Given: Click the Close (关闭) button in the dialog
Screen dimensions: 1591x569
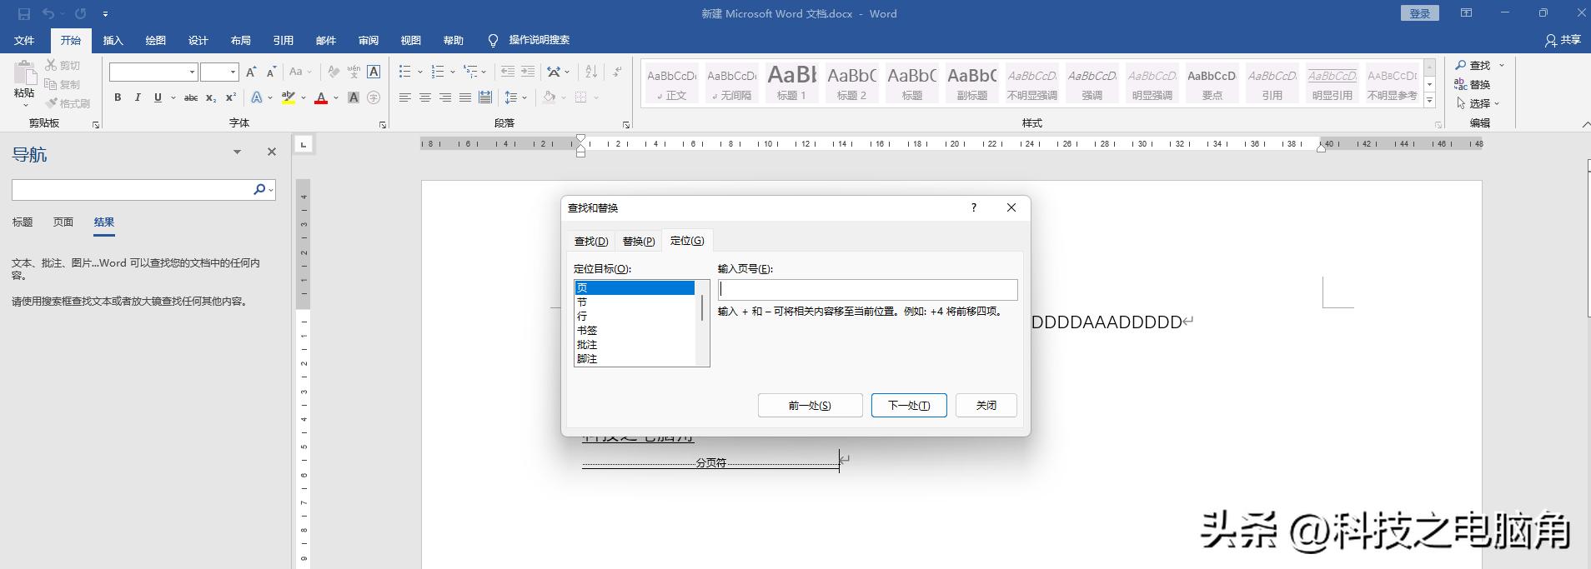Looking at the screenshot, I should [986, 406].
